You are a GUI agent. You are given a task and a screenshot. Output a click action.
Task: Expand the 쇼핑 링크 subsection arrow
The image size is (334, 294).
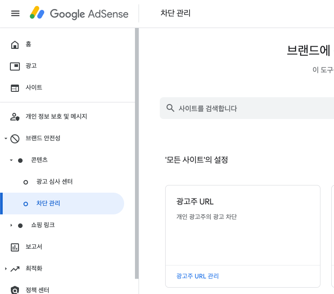(11, 225)
